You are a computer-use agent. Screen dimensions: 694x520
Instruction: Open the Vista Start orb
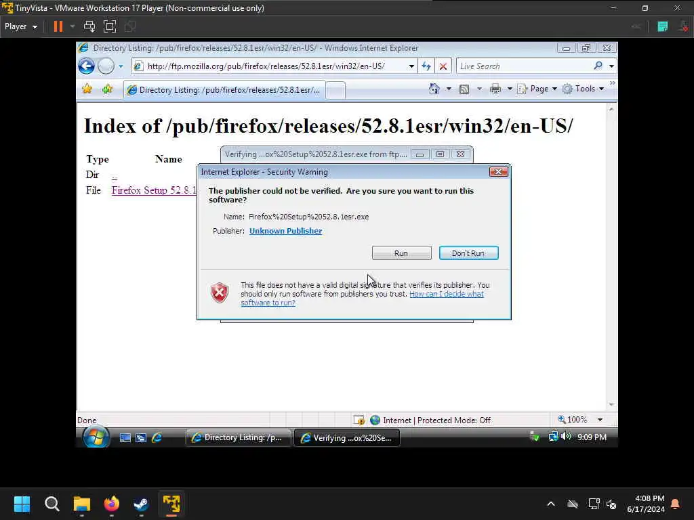pos(96,437)
